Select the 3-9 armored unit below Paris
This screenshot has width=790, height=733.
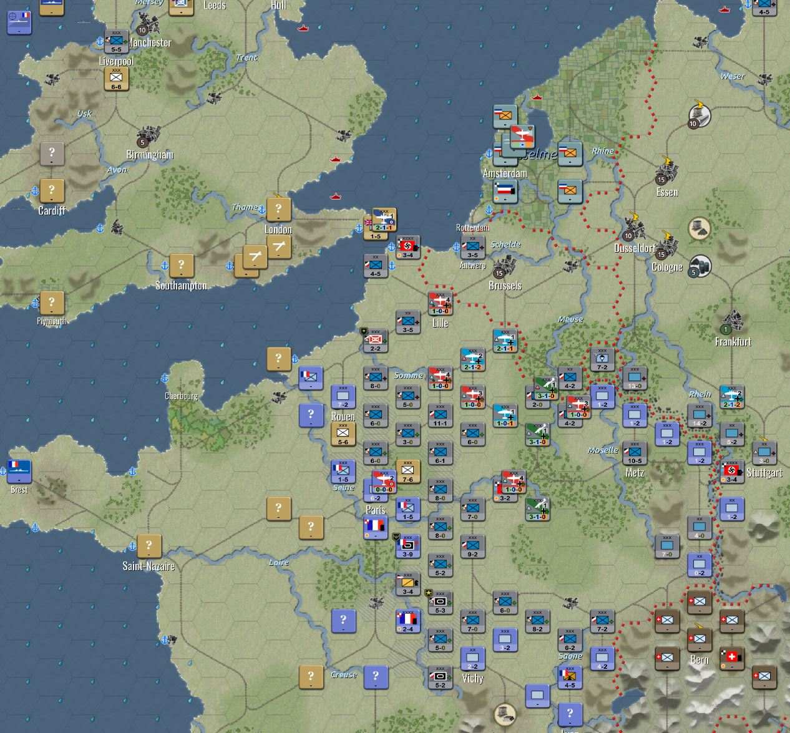(x=407, y=546)
